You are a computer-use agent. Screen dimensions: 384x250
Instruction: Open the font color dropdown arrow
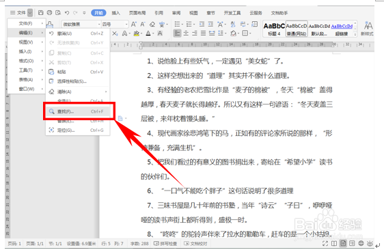tap(153, 33)
